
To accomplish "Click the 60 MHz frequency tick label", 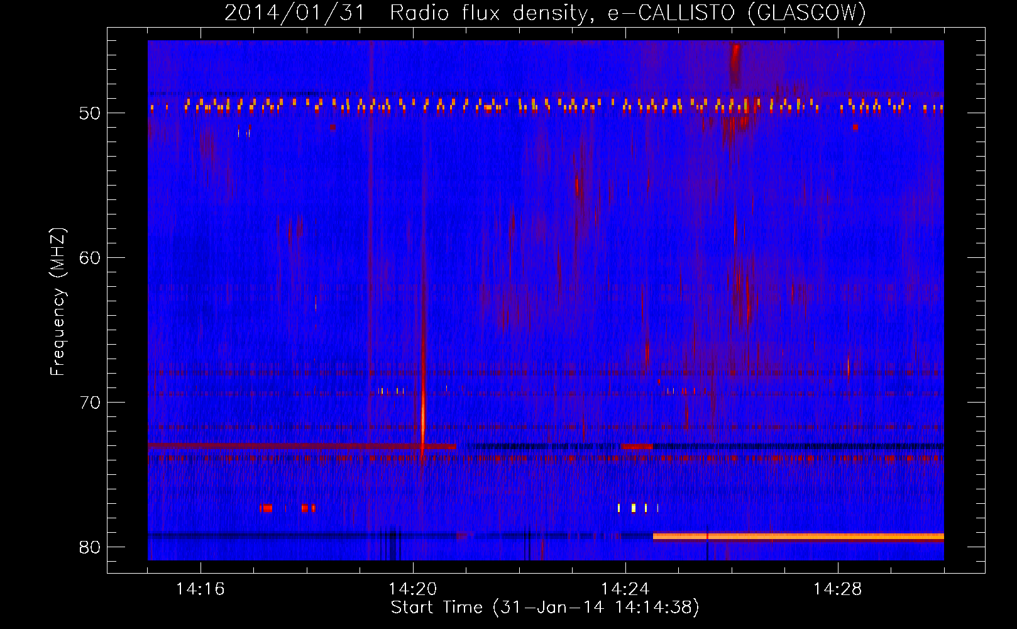I will (x=90, y=259).
